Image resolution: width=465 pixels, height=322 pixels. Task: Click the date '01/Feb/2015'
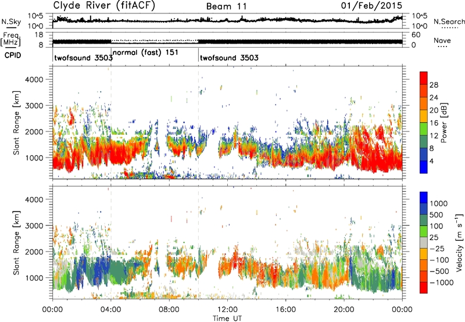point(371,5)
